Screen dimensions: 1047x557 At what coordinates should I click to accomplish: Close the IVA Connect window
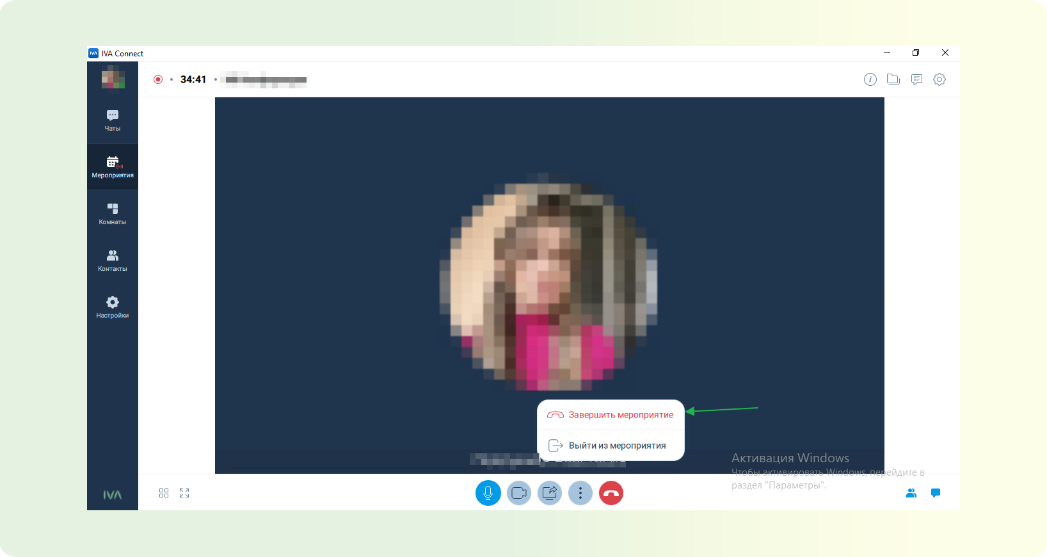tap(945, 53)
